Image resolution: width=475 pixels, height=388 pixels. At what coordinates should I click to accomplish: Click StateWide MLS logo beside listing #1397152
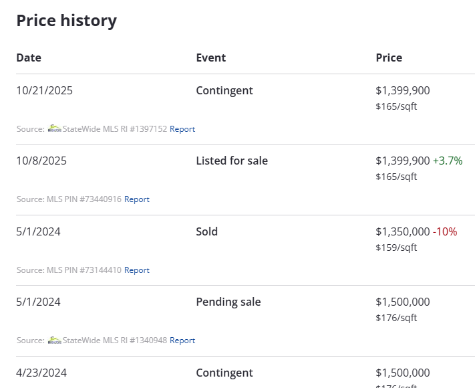pos(54,128)
